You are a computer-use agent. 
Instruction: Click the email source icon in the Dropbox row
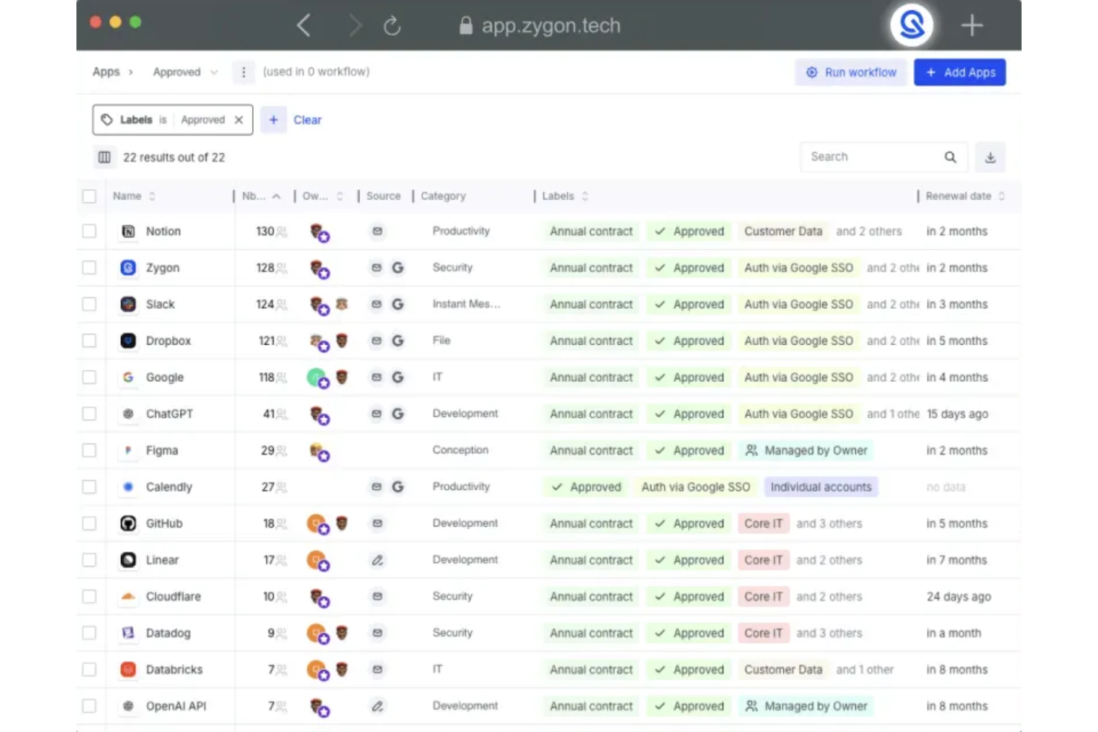[377, 340]
